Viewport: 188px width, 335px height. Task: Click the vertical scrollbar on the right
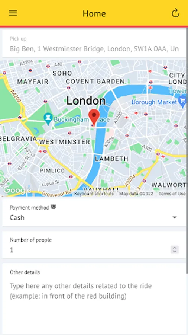[x=187, y=150]
